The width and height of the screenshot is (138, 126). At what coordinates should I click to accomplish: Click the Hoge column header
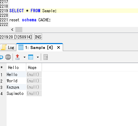34,68
